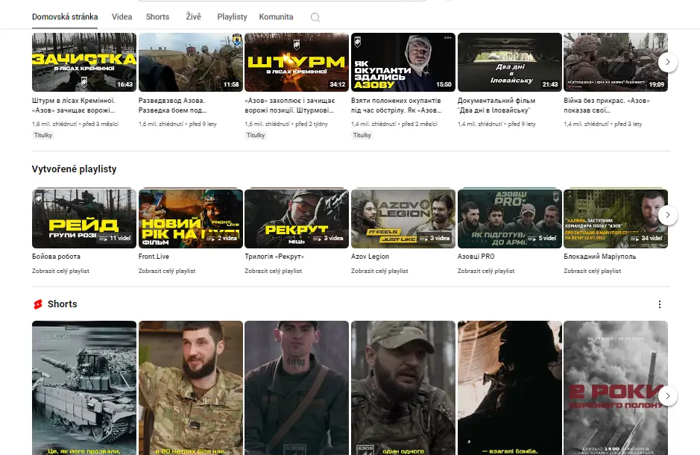
Task: Open the ЯК ОКУПАНТИ ЗДАЛИСЬ АЗОВУ thumbnail
Action: coord(403,62)
